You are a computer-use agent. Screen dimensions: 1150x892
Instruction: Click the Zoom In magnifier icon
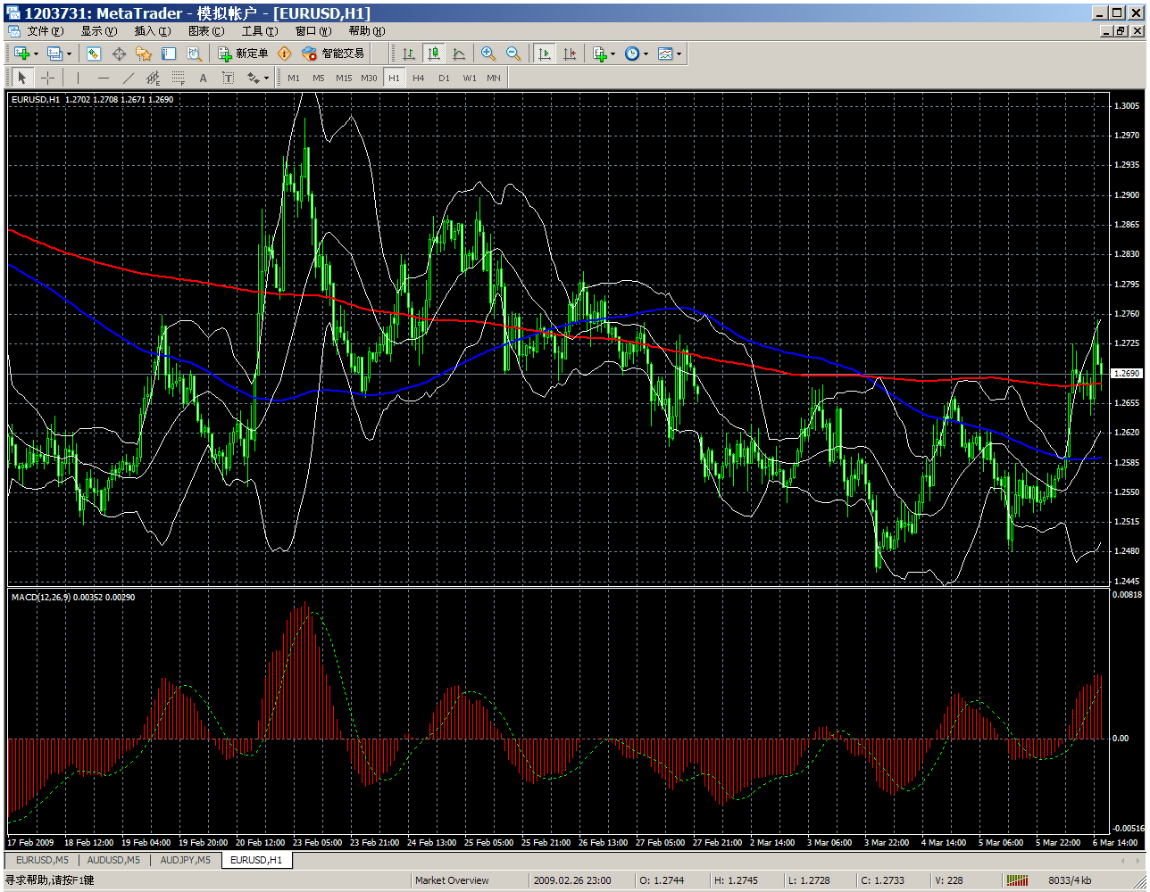488,54
